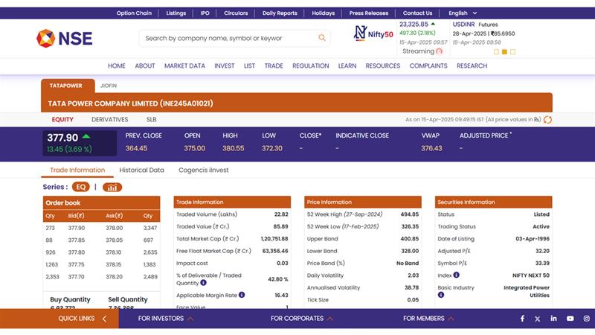Open the Holidays link

[324, 13]
